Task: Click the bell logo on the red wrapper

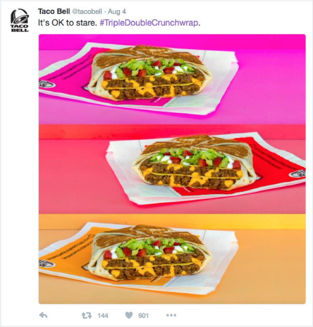Action: click(x=298, y=173)
